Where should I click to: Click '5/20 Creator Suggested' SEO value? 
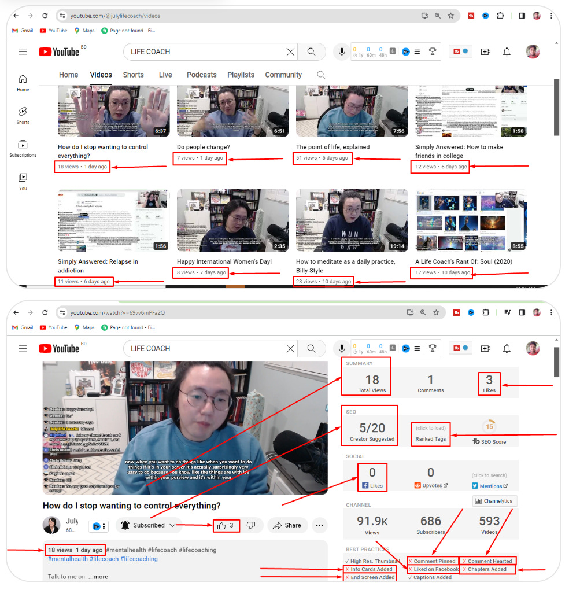click(372, 432)
